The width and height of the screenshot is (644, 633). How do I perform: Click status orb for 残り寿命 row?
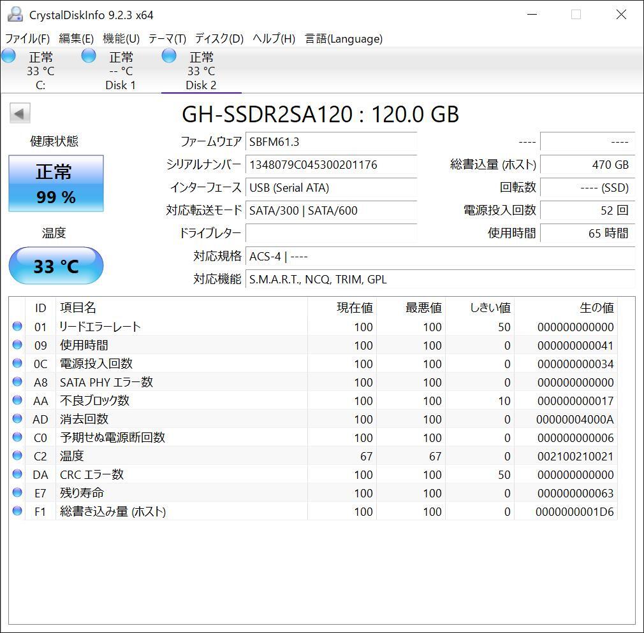coord(17,493)
